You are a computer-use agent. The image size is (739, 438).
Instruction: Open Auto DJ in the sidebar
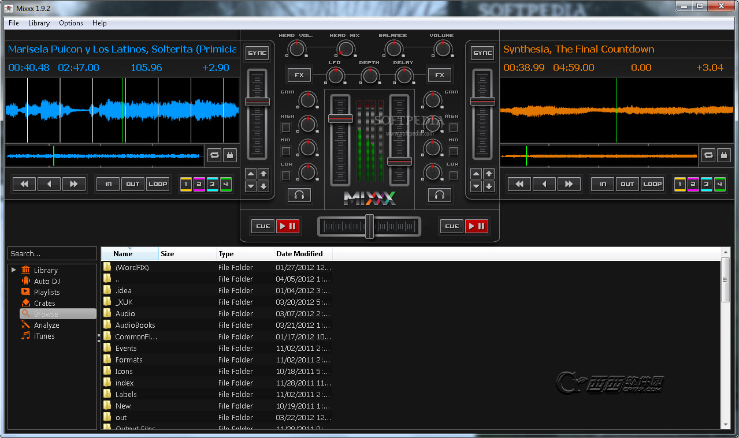tap(47, 281)
